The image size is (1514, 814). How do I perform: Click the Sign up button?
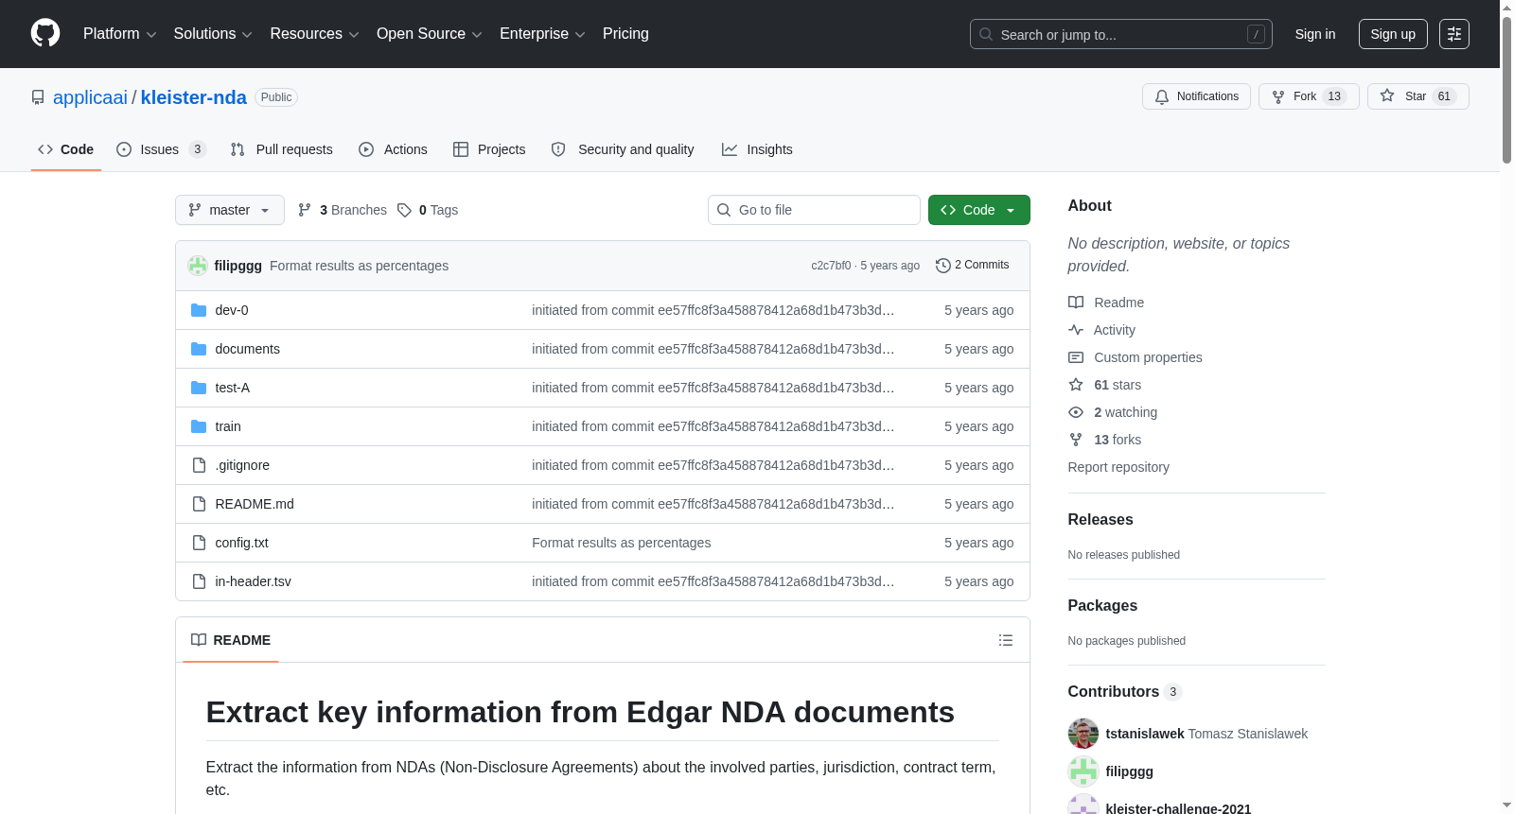1393,34
